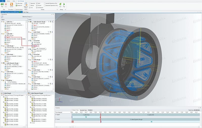Collapse the Lathe Dynamic Rough operation in Lower
Screen dimensions: 202x128
(x=29, y=22)
